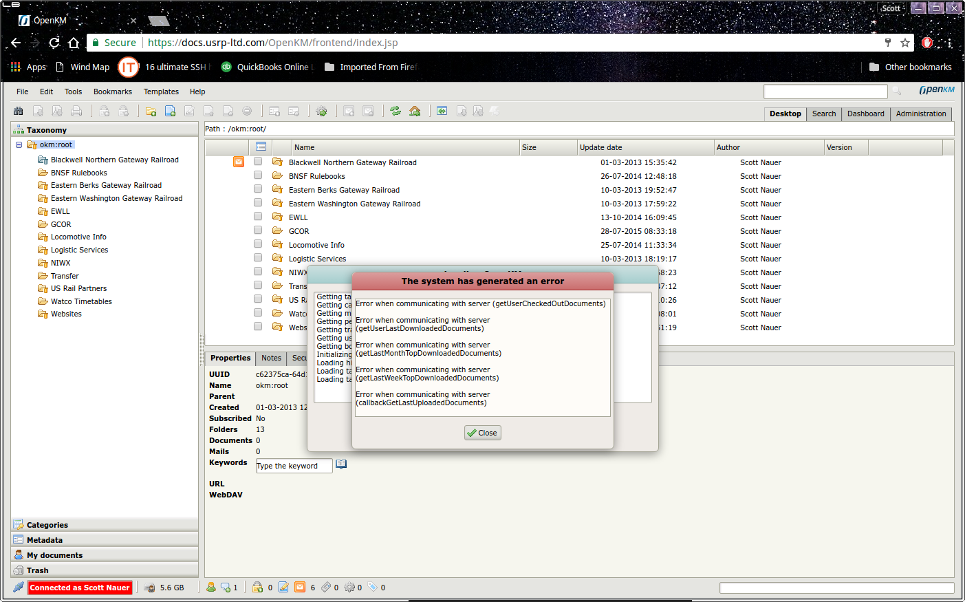Click the keyword thesaurus book icon
This screenshot has height=602, width=965.
click(x=341, y=464)
